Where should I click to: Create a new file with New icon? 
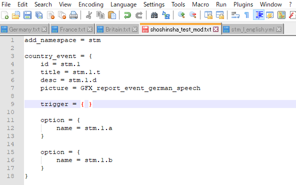coord(4,15)
